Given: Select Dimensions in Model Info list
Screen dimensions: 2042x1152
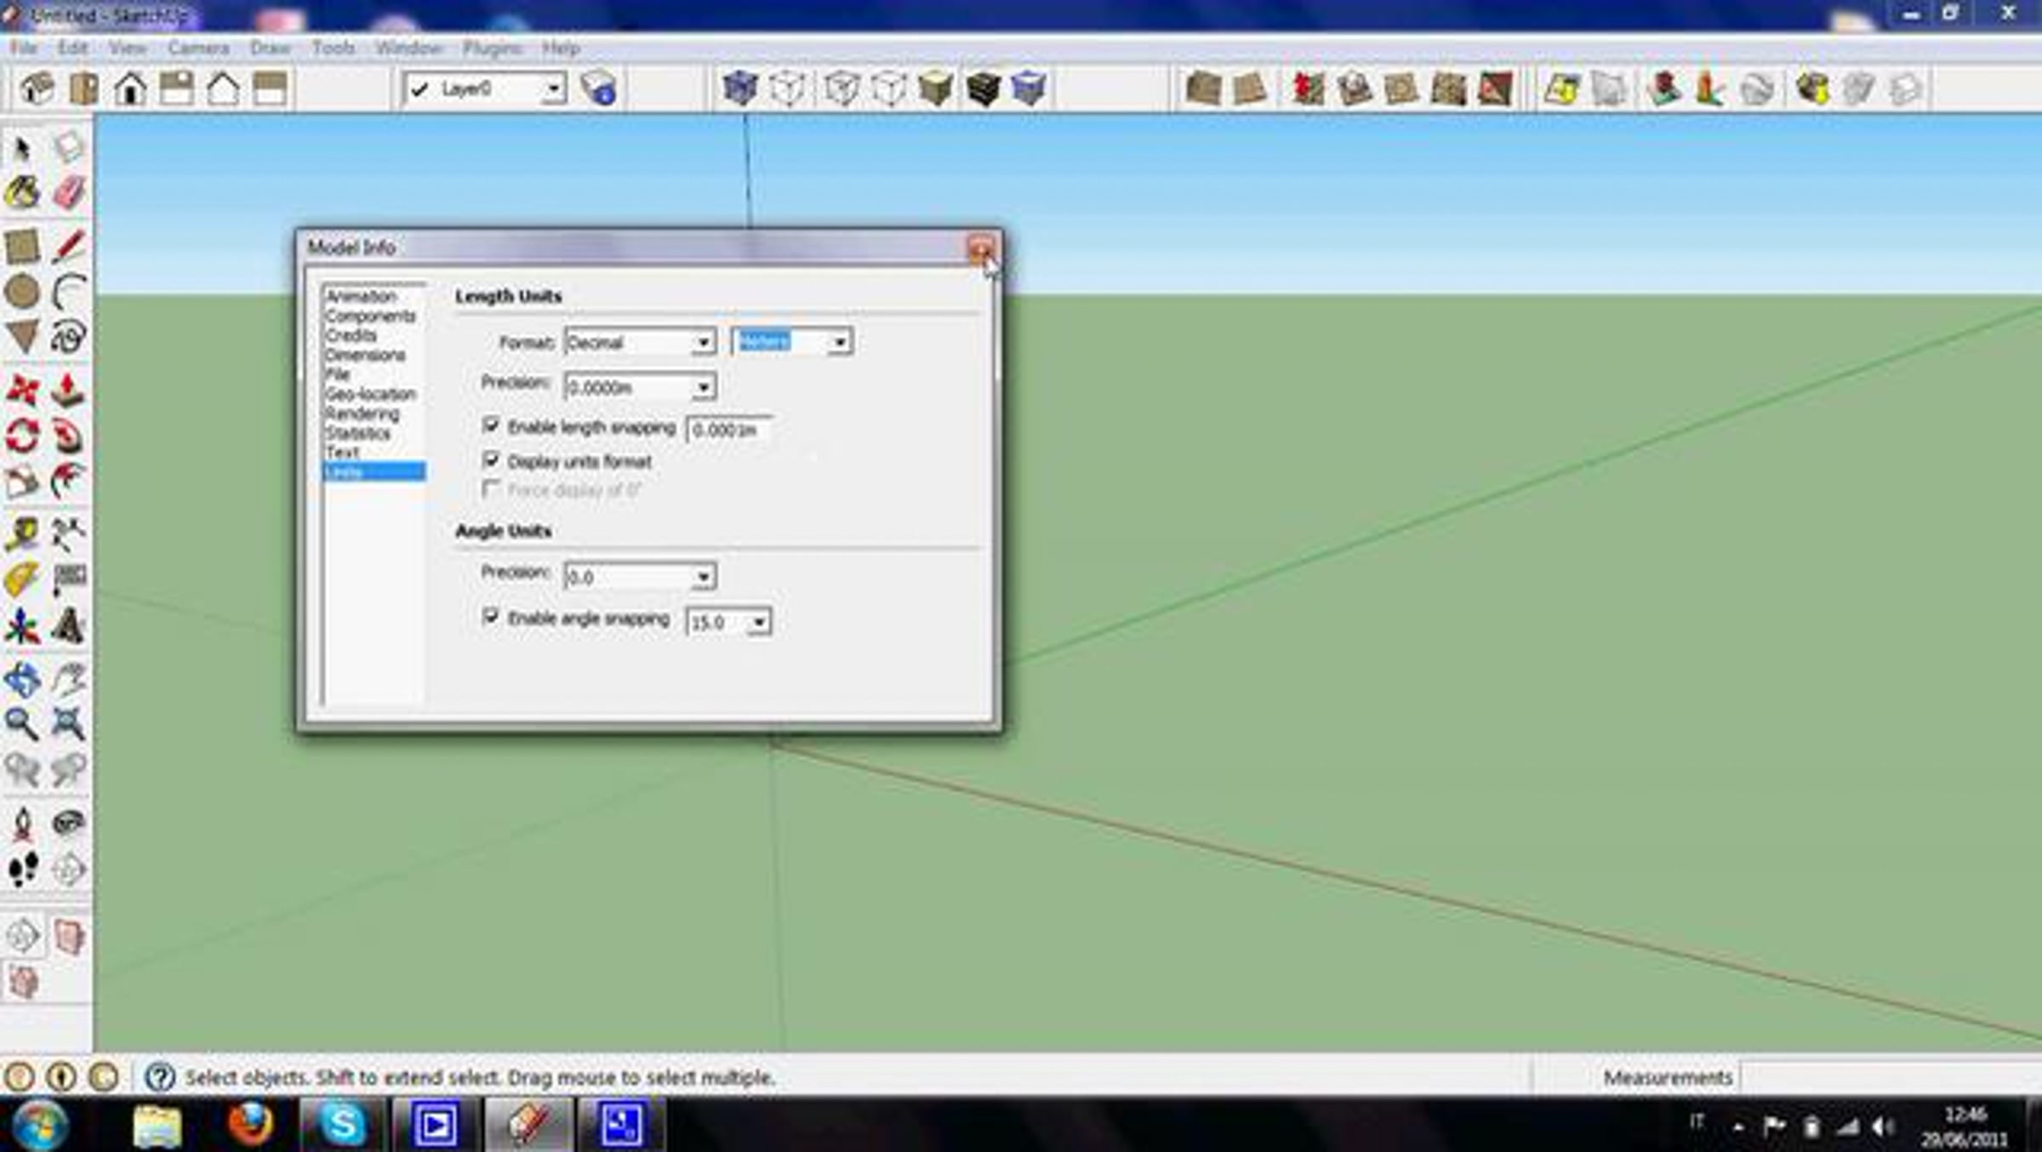Looking at the screenshot, I should pyautogui.click(x=365, y=355).
